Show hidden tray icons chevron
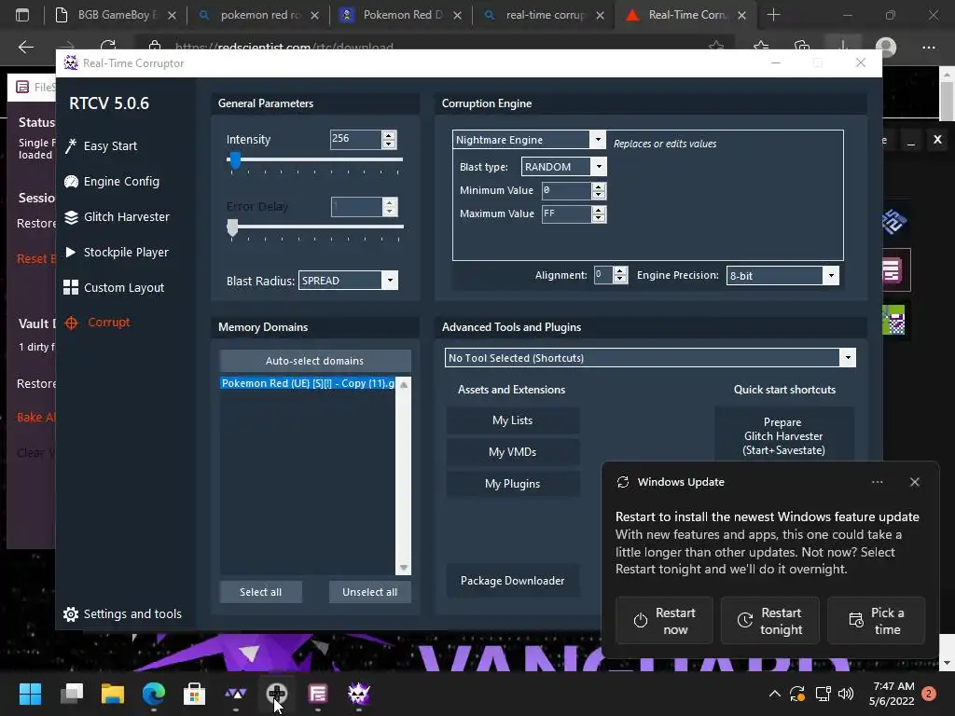Viewport: 955px width, 716px height. click(x=775, y=694)
